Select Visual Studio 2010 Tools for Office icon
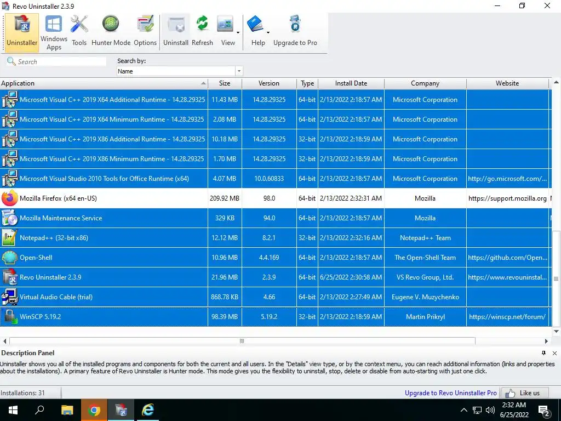The width and height of the screenshot is (561, 421). [10, 178]
